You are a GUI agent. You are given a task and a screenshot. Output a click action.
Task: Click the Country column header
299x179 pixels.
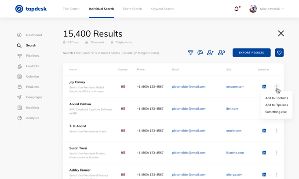123,69
